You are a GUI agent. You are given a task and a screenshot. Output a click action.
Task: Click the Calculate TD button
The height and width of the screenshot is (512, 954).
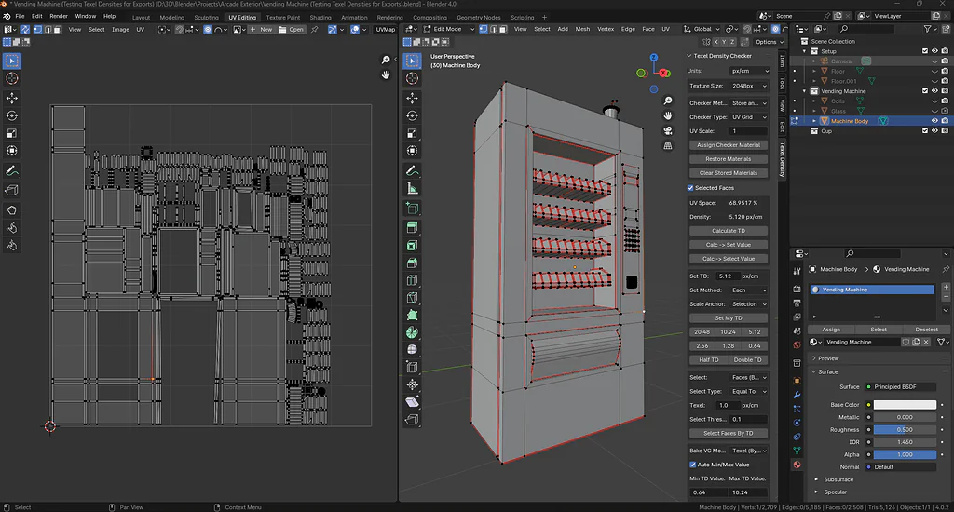[x=729, y=231]
